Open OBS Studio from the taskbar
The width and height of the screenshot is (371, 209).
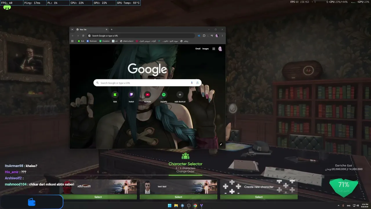tap(189, 206)
